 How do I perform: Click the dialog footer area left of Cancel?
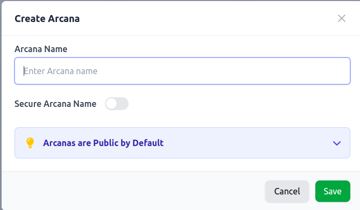133,191
